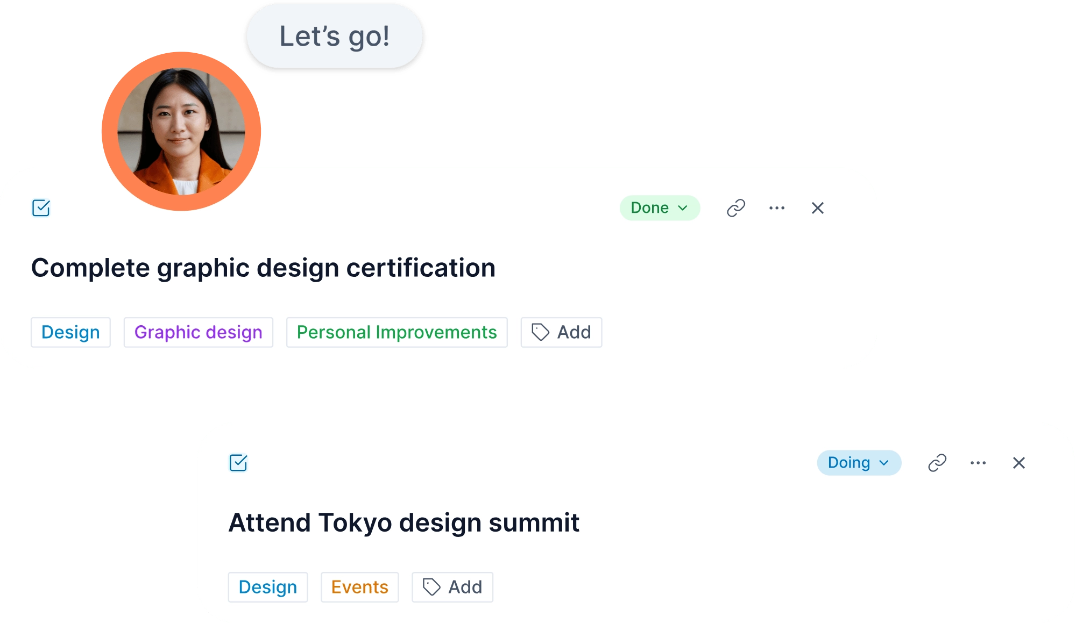Click the tag icon next to Add on the summit card
Viewport: 1076px width, 623px height.
(x=431, y=587)
